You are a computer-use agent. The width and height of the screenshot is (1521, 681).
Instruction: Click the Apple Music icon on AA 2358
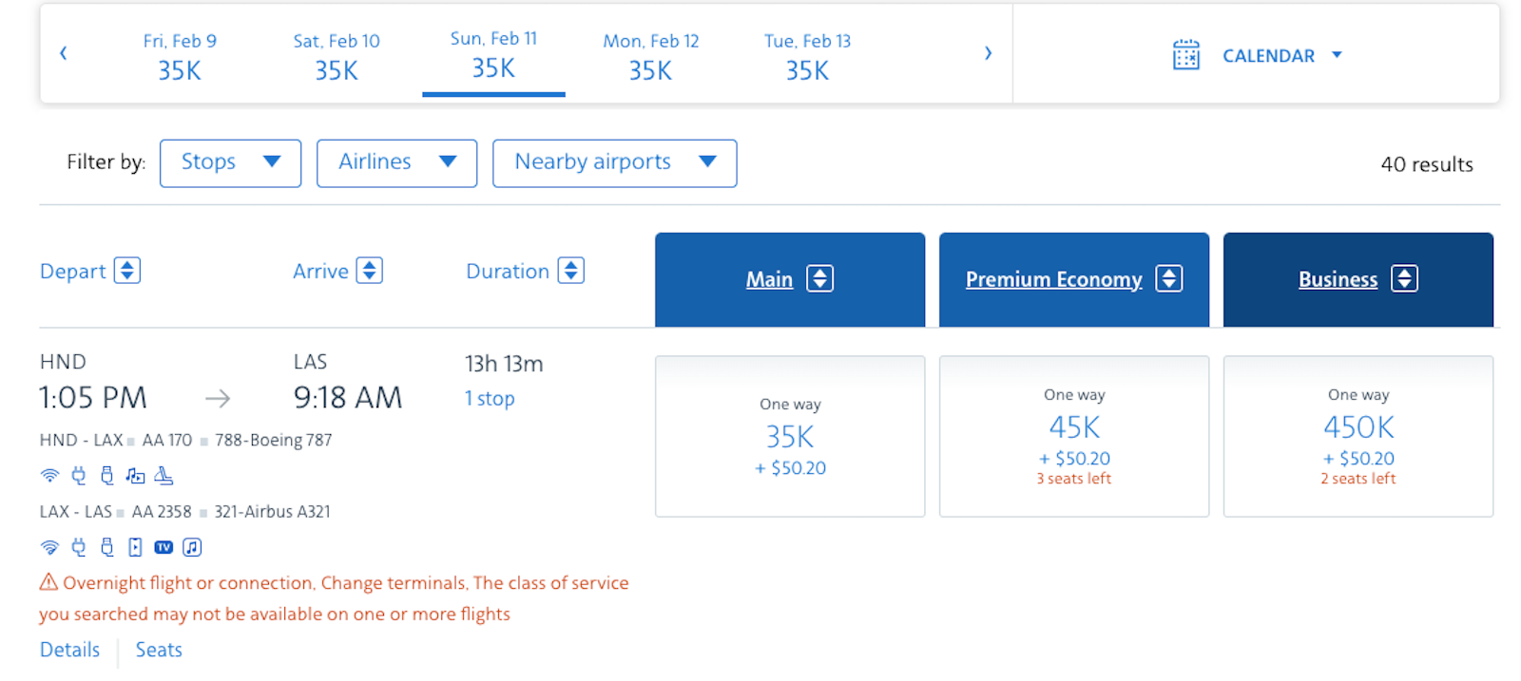[192, 547]
